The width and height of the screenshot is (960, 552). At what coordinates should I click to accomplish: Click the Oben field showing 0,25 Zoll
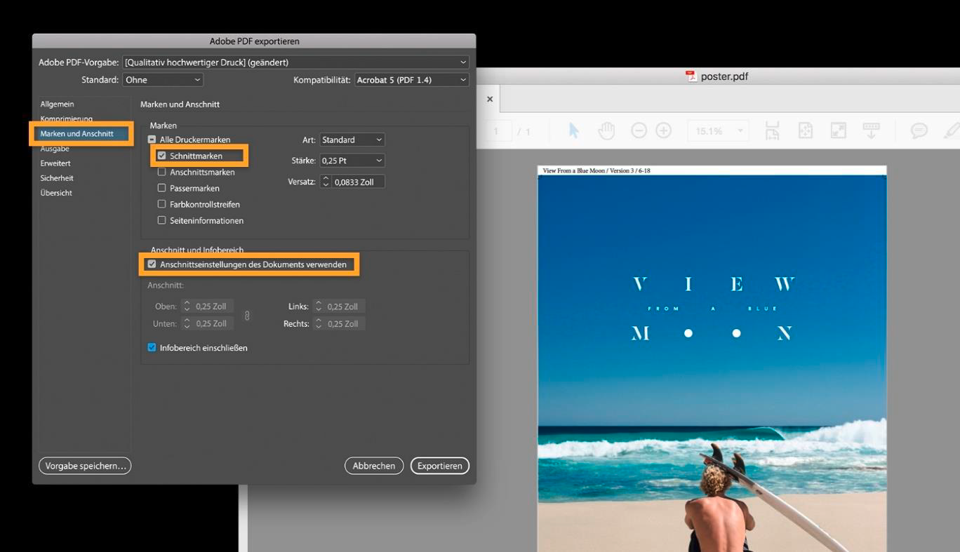[213, 307]
